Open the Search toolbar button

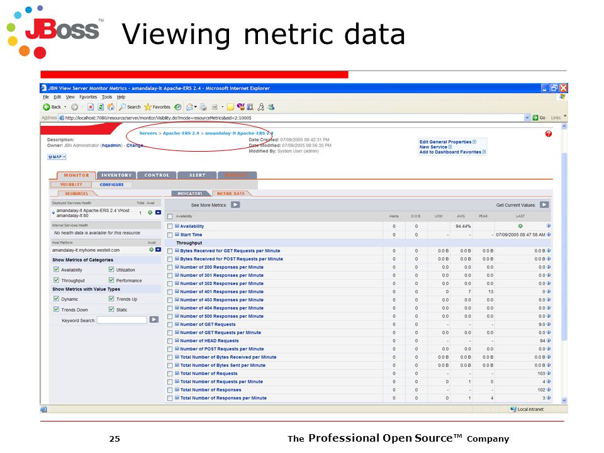pos(130,107)
